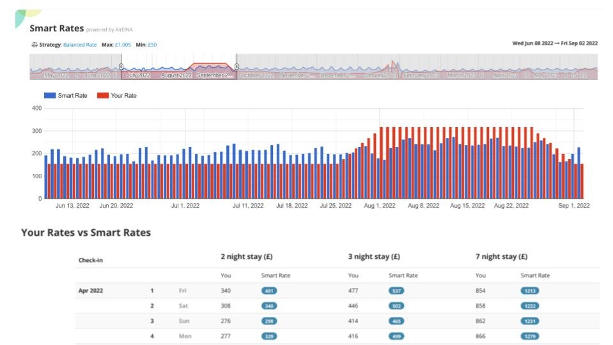This screenshot has width=613, height=345.
Task: Click the 537 three-night Smart Rate pill
Action: [396, 291]
